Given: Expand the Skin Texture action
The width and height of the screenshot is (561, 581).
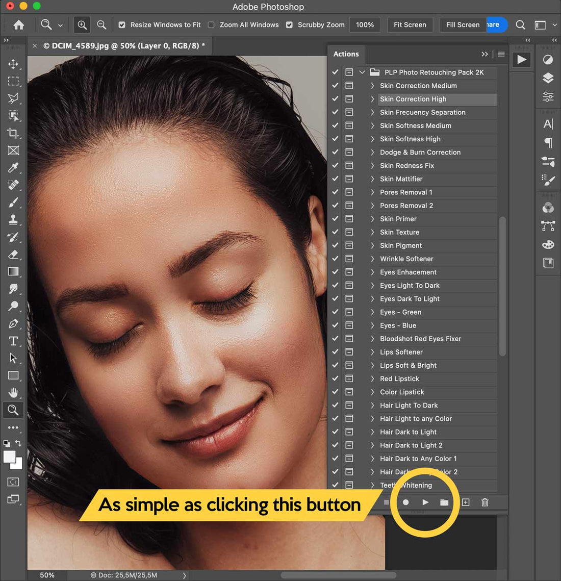Looking at the screenshot, I should point(372,232).
